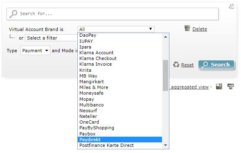Screen dimensions: 241x153
Task: Click the floppy disk save icon
Action: 219,86
